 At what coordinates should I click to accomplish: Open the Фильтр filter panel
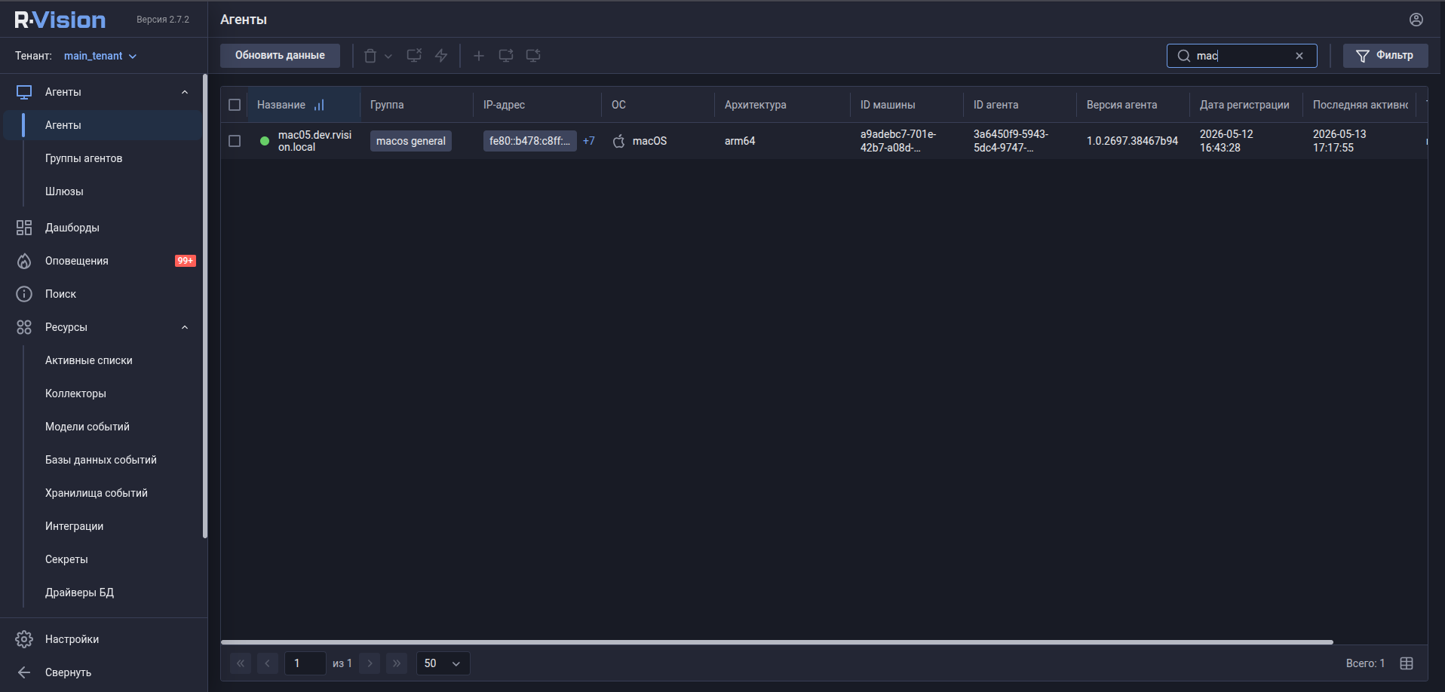coord(1385,56)
